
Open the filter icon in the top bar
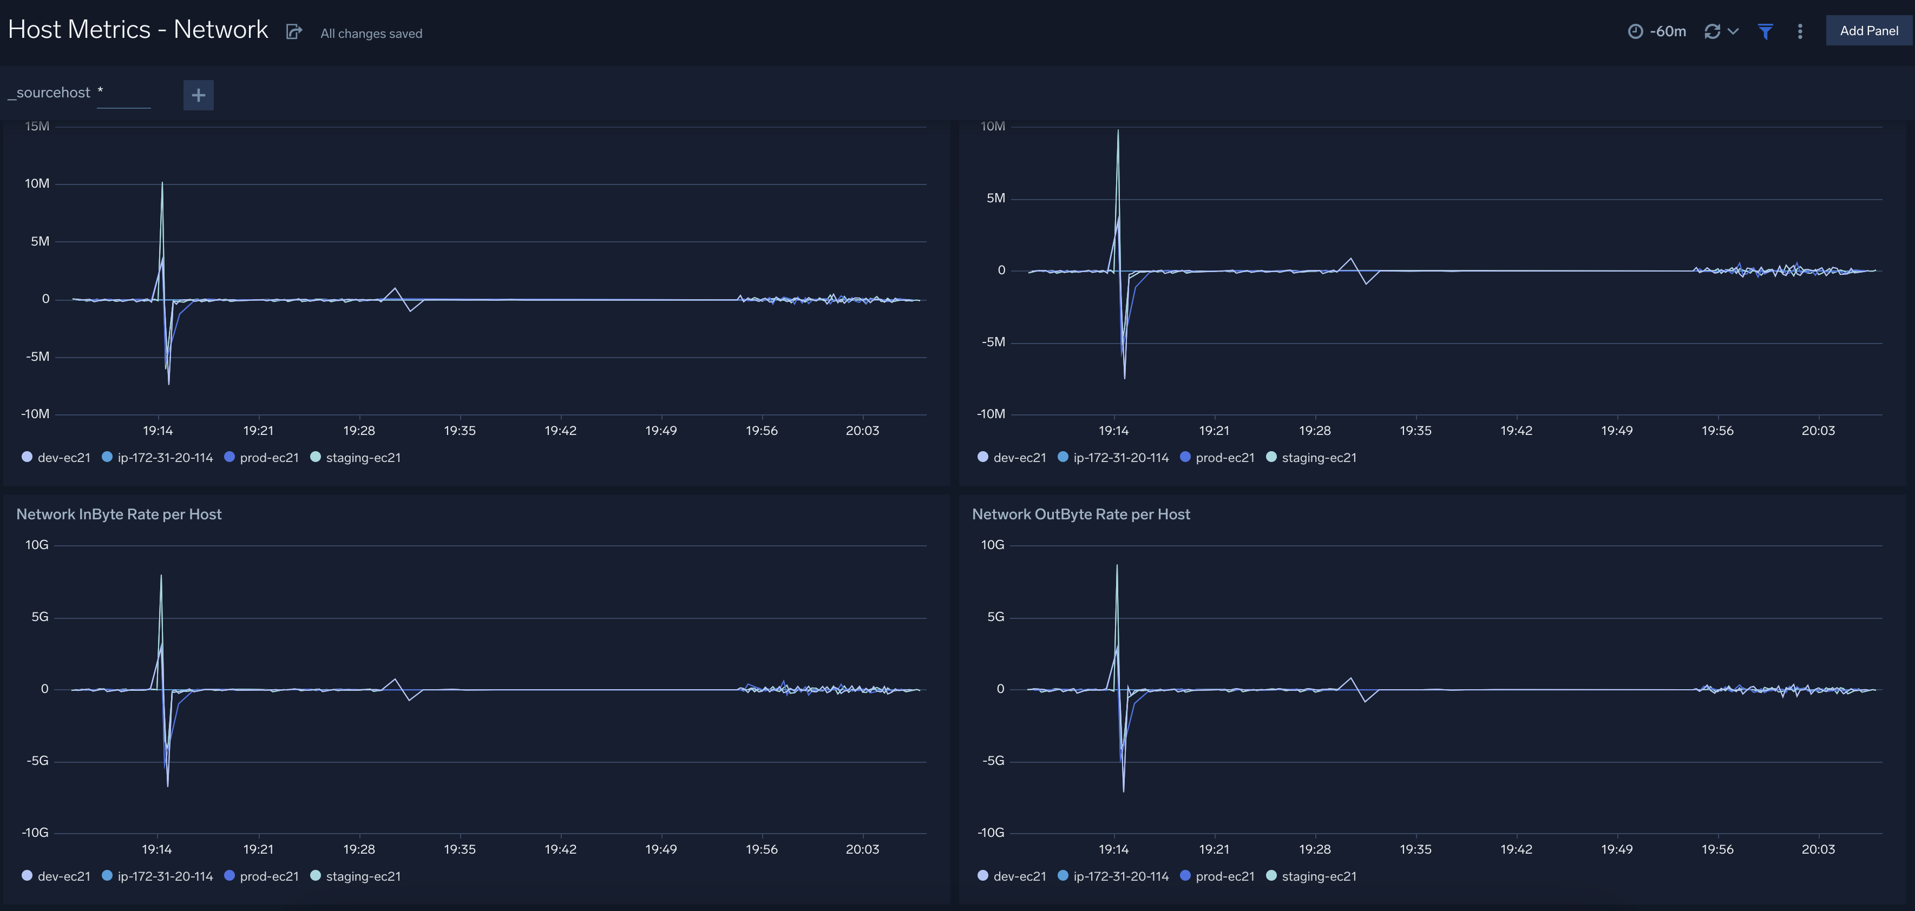pos(1766,31)
